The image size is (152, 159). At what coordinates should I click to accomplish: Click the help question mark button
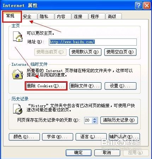(x=139, y=5)
